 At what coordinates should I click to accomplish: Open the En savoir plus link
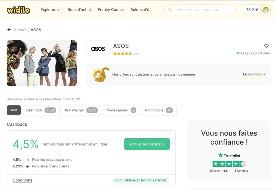pyautogui.click(x=254, y=75)
